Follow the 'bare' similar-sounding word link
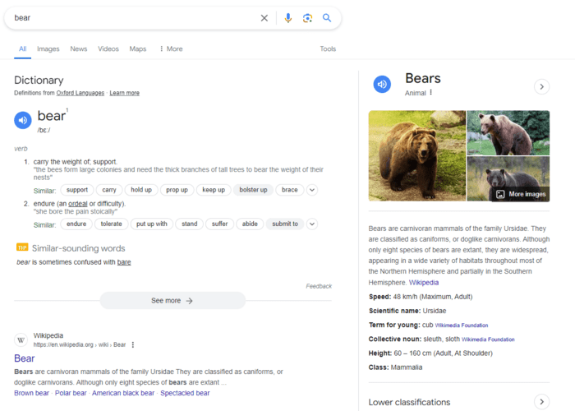 coord(124,262)
